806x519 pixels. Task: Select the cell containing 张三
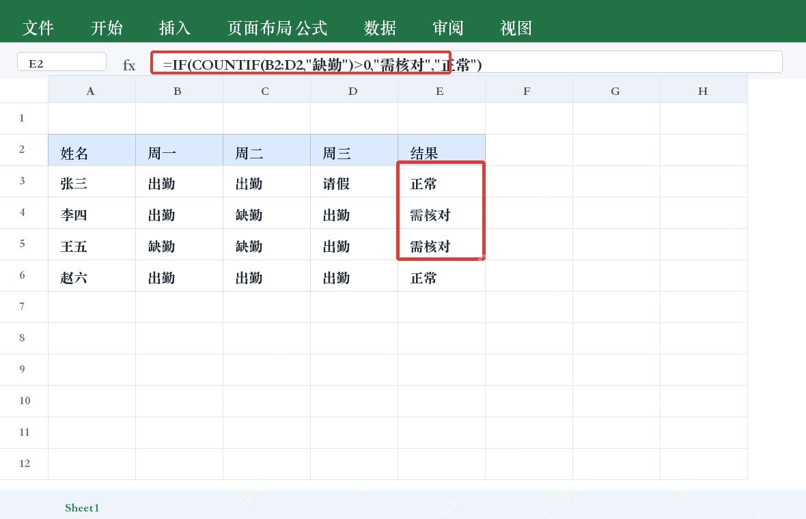coord(92,182)
